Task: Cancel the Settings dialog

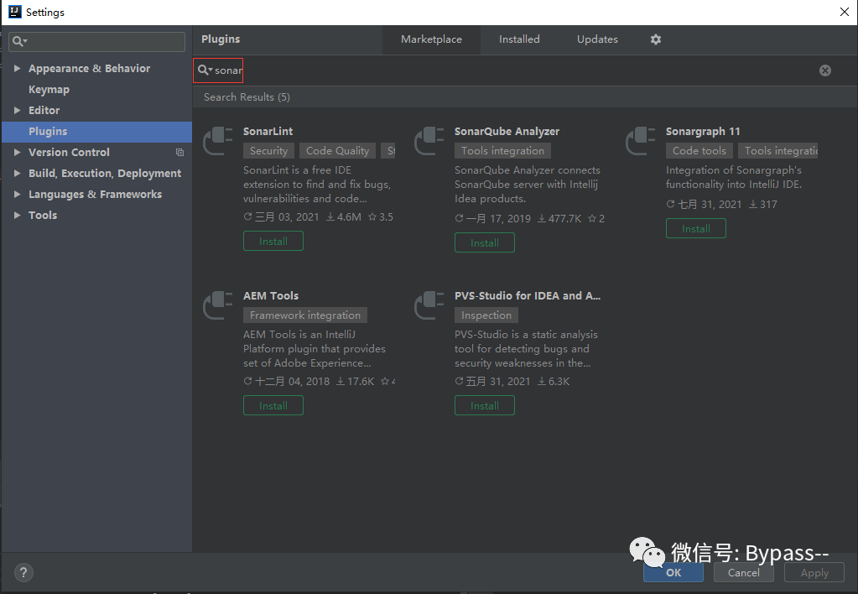Action: coord(744,573)
